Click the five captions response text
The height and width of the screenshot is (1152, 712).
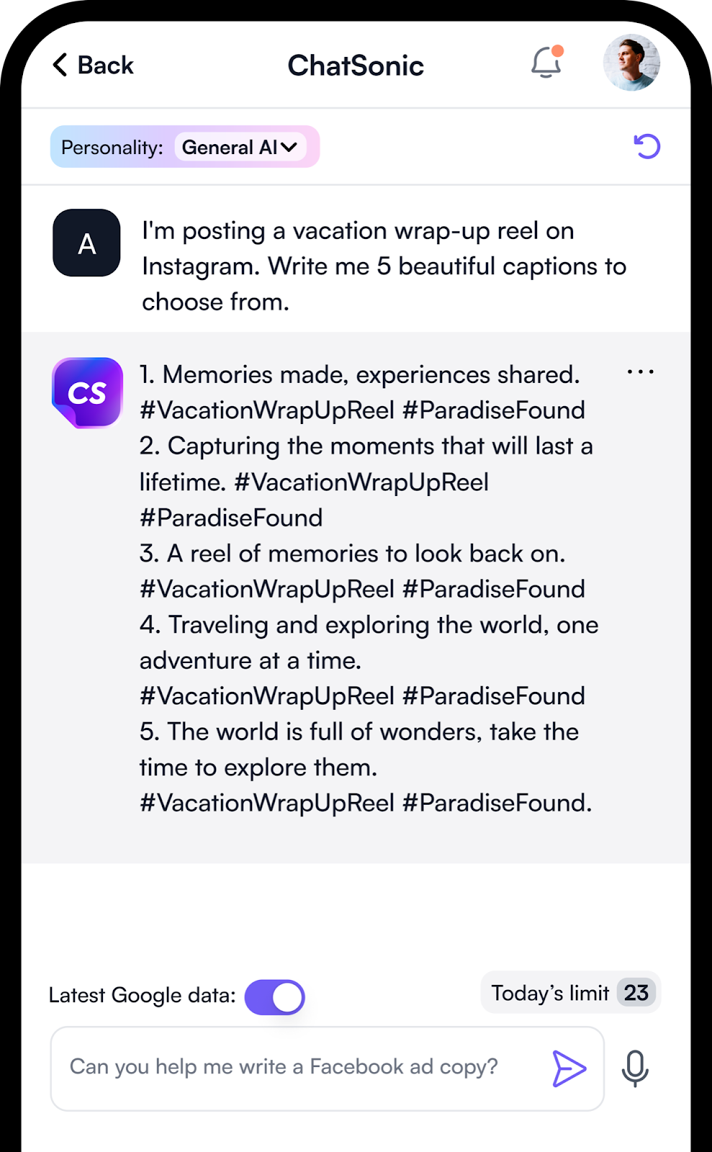click(369, 588)
